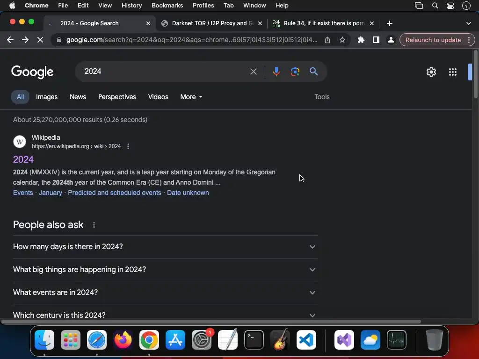The height and width of the screenshot is (359, 479).
Task: Stop loading the page
Action: coord(40,40)
